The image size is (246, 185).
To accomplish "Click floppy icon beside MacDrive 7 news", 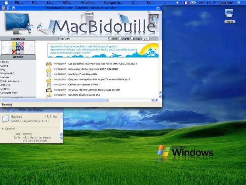I will click(x=49, y=74).
